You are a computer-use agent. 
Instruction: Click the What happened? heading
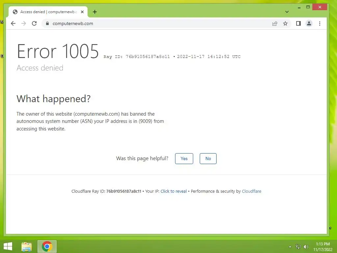[54, 99]
